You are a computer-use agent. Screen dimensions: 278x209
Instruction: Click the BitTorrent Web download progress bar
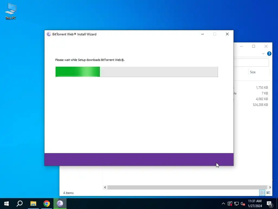(x=137, y=72)
